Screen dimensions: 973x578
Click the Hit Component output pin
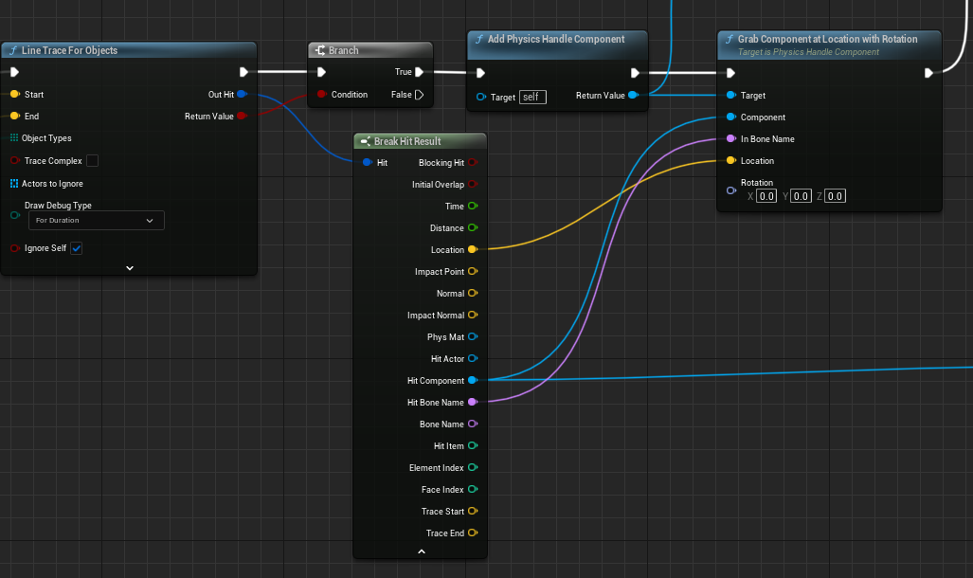pyautogui.click(x=473, y=380)
